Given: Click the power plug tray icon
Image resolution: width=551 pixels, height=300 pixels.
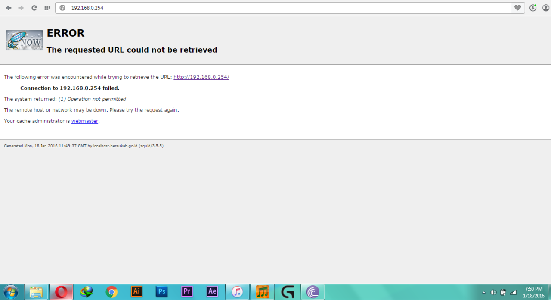Looking at the screenshot, I should click(503, 292).
